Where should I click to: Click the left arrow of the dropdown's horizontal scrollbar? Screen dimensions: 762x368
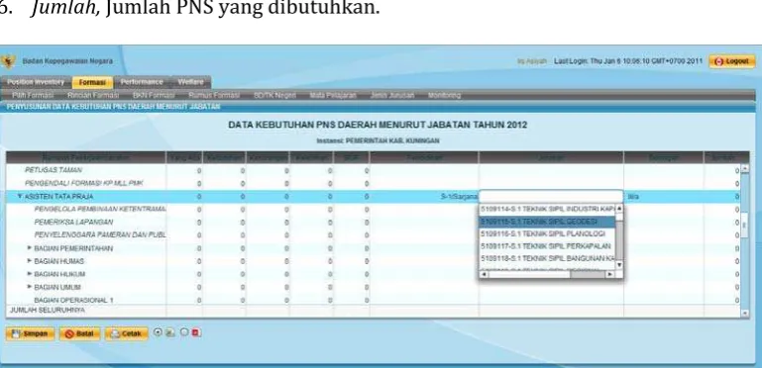coord(484,274)
